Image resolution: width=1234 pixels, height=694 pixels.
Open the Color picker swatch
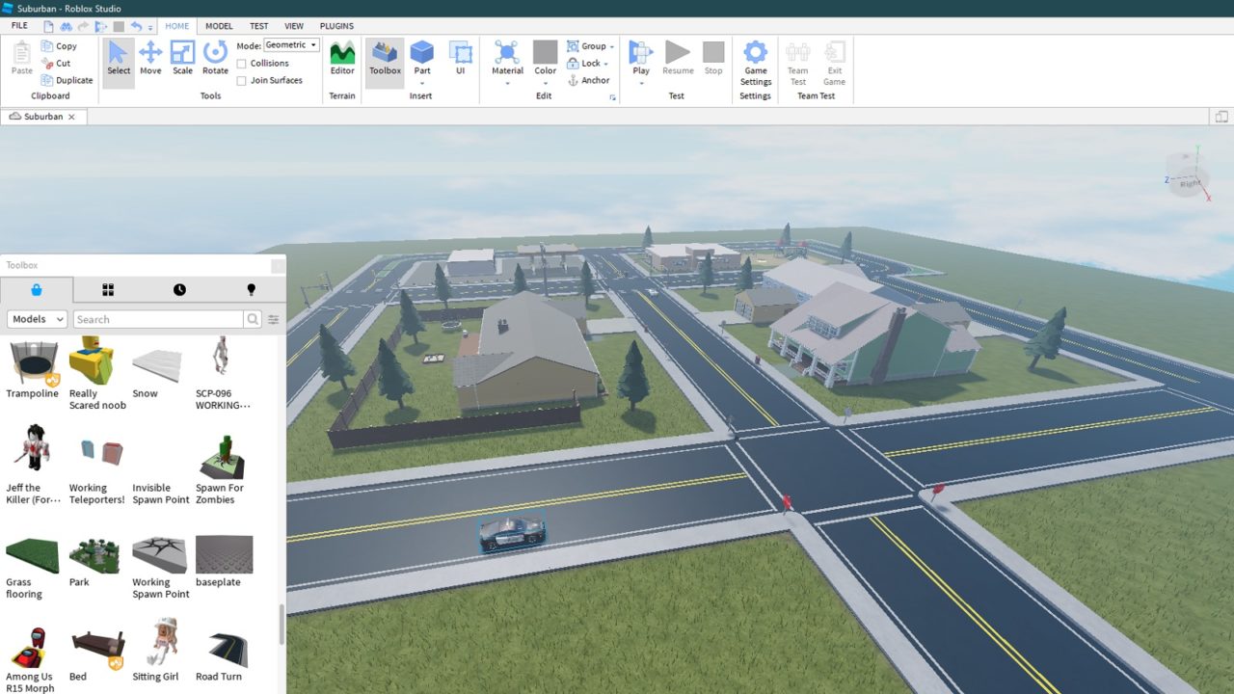click(545, 52)
